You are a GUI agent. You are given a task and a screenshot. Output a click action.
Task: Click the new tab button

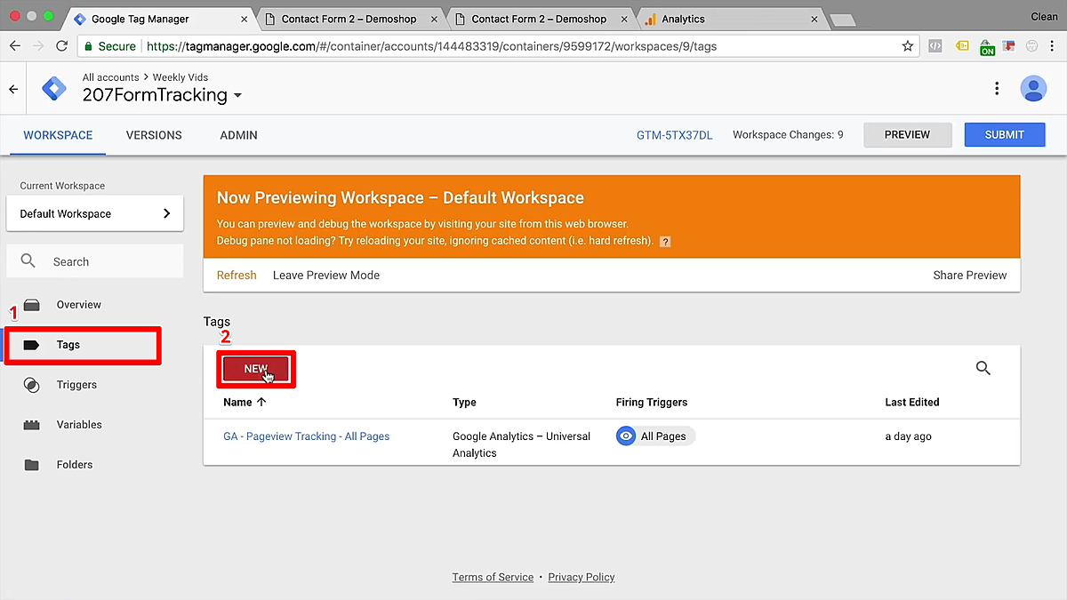pos(841,20)
